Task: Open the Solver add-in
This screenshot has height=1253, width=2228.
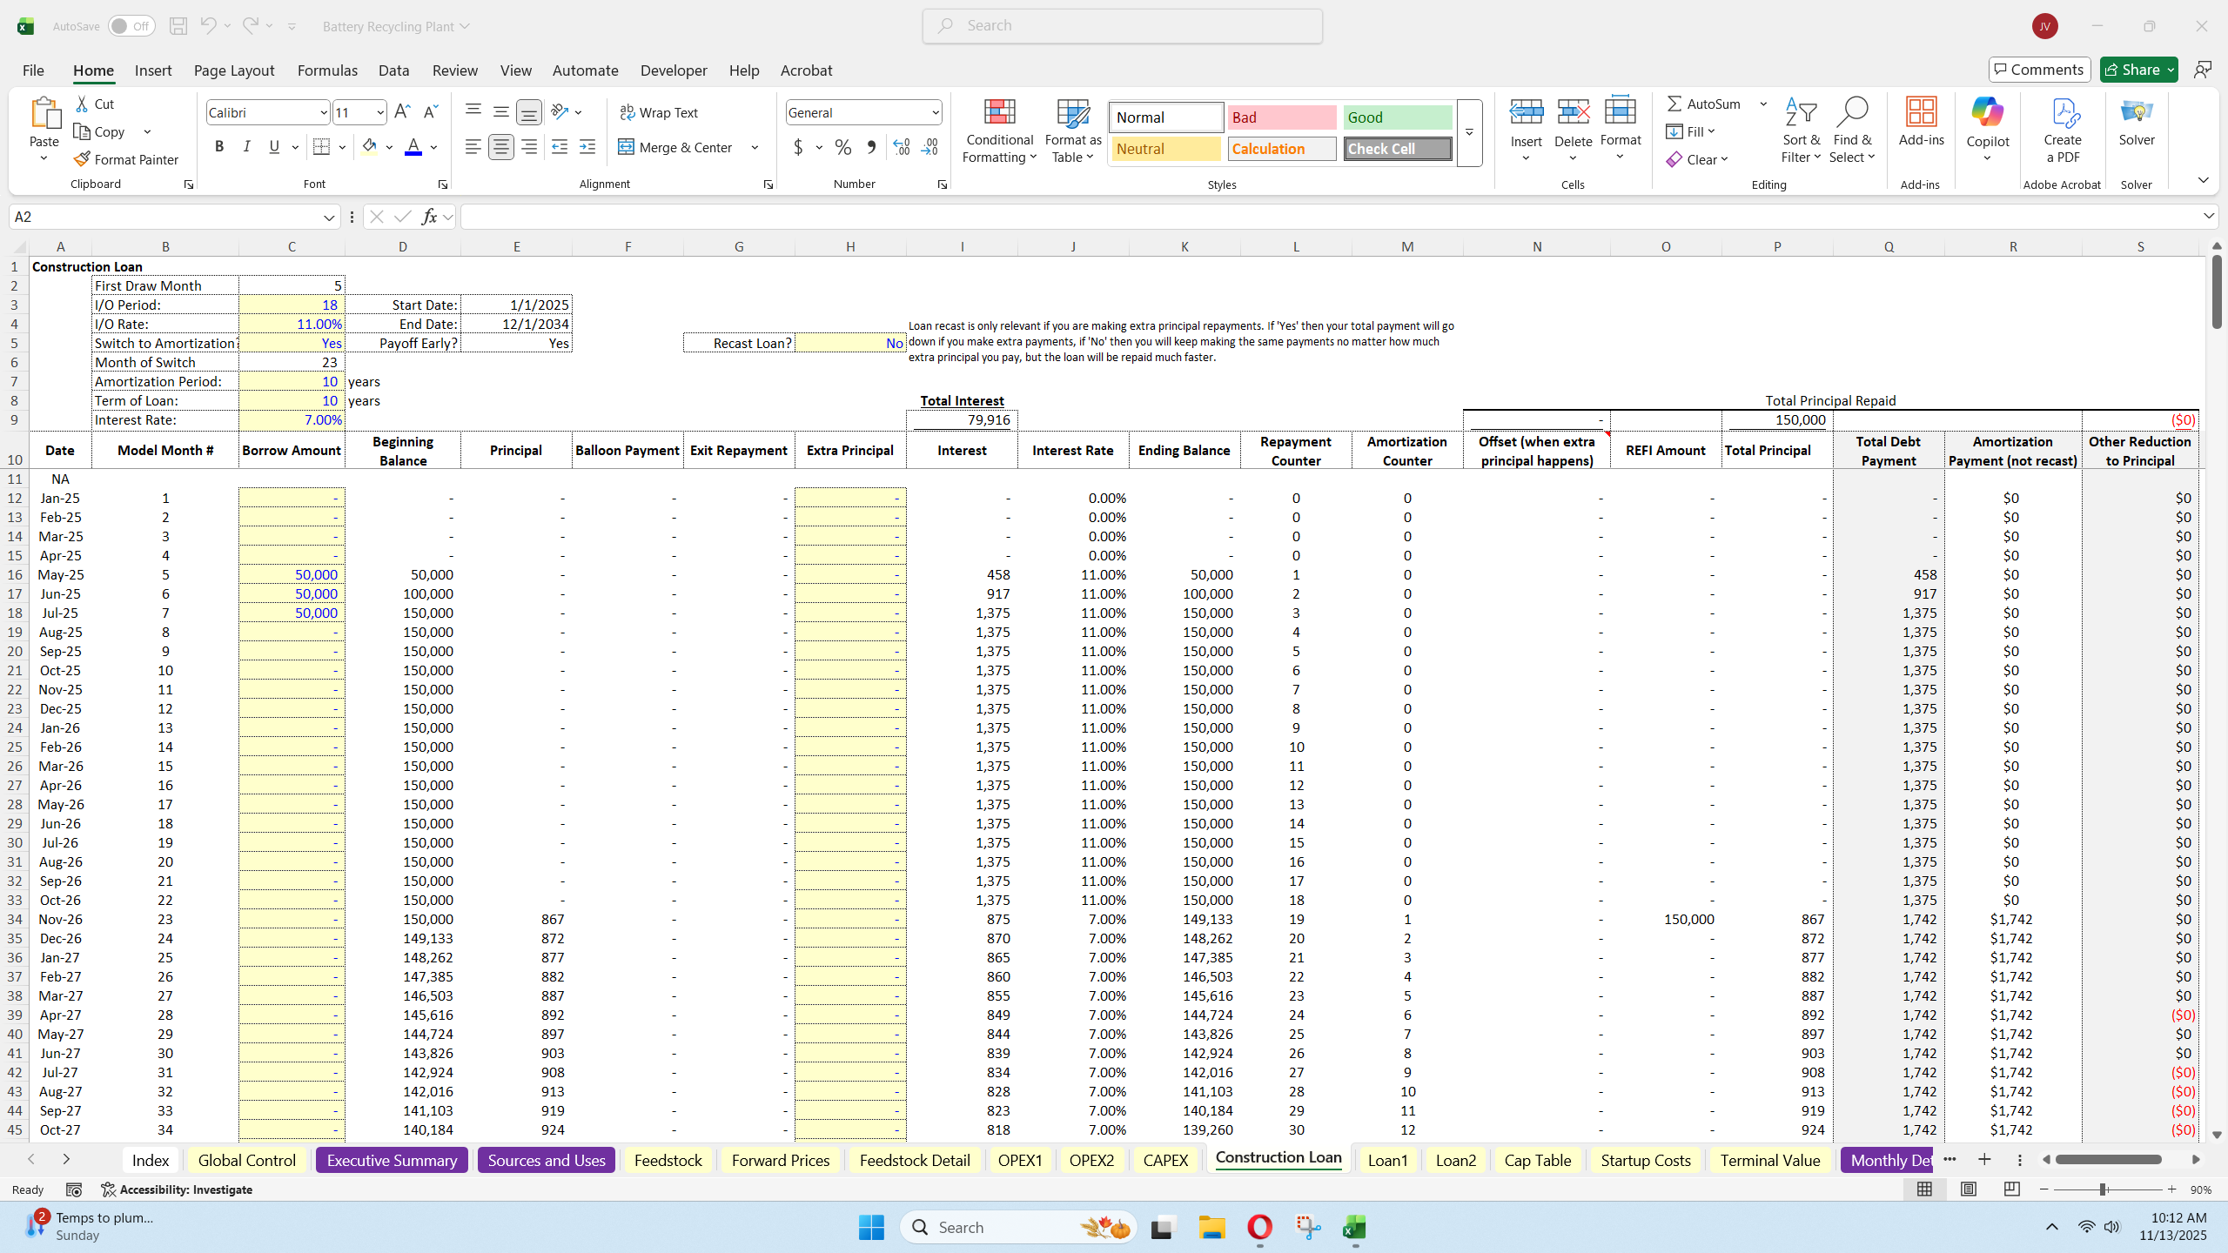Action: coord(2136,122)
